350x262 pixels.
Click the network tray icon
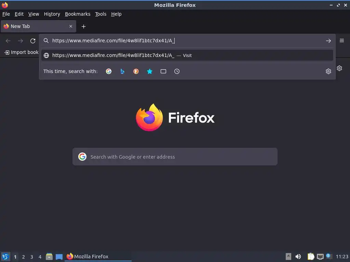pyautogui.click(x=320, y=257)
